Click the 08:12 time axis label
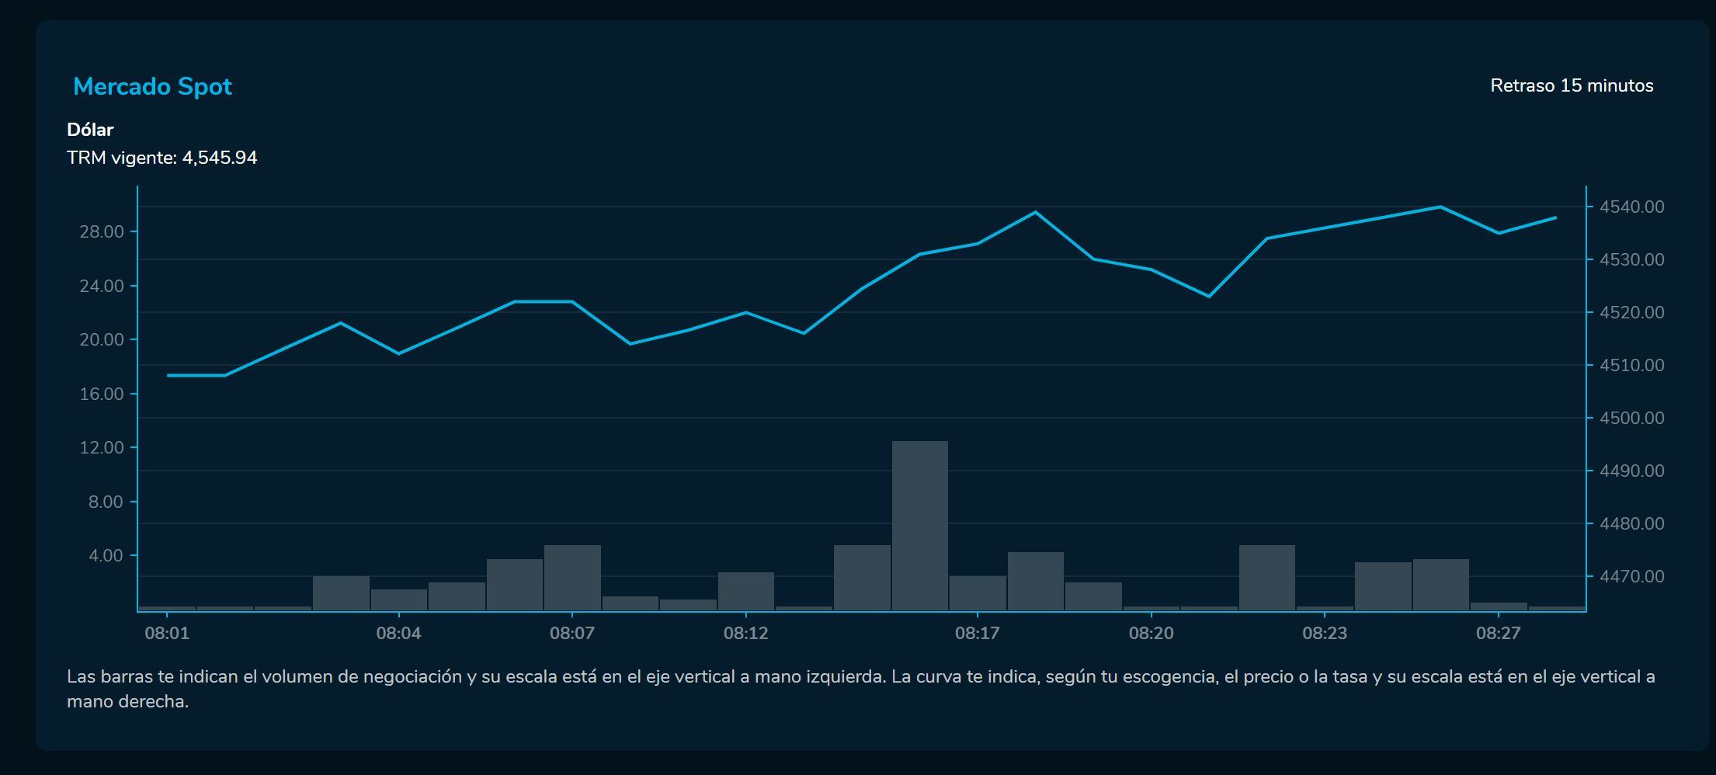 [x=745, y=633]
